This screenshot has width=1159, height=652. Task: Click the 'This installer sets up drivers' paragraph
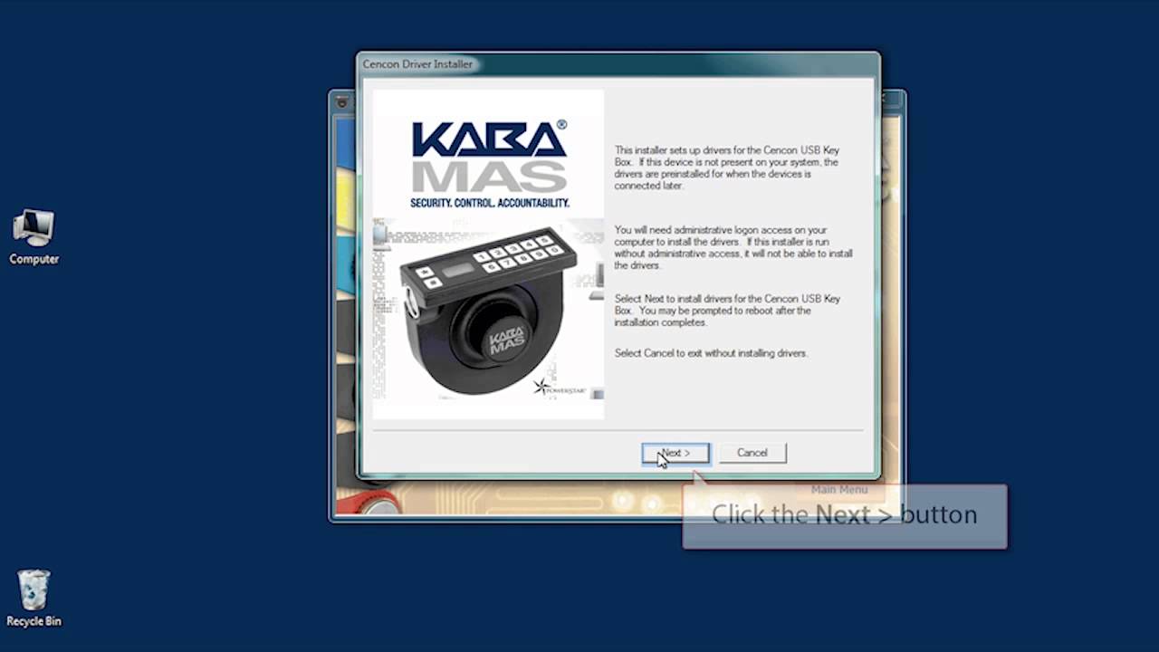(x=727, y=168)
